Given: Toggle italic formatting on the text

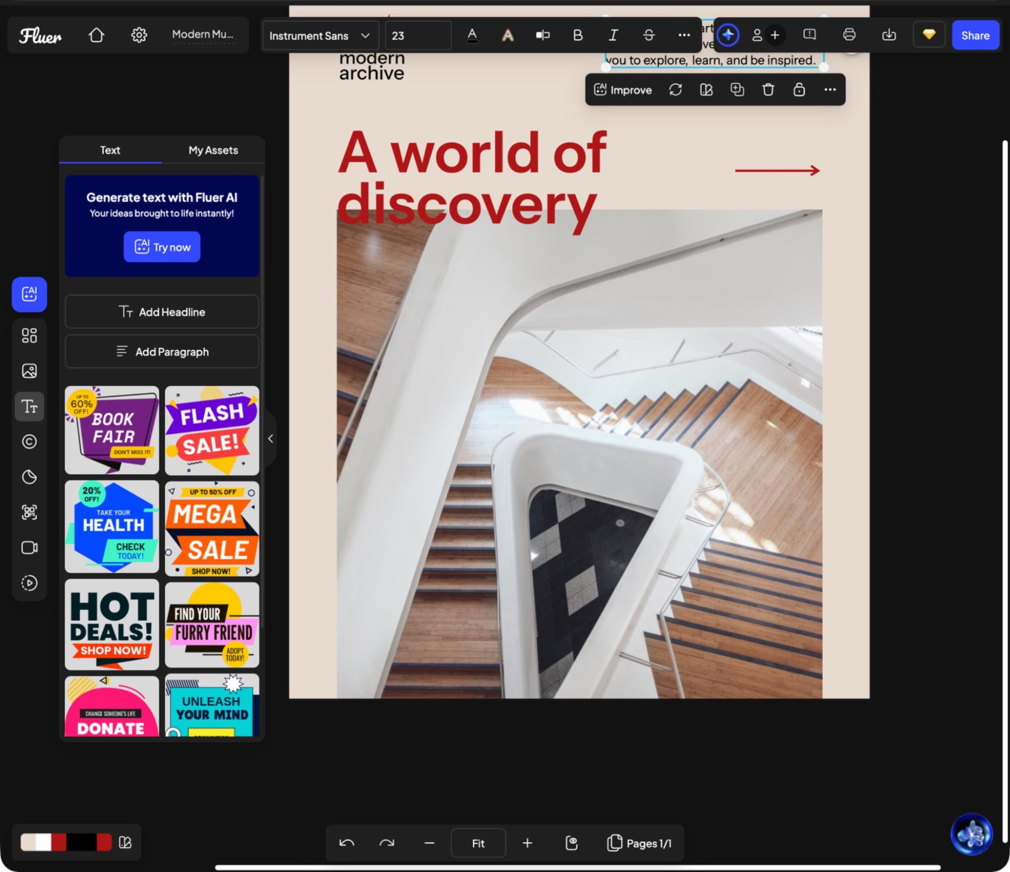Looking at the screenshot, I should [x=613, y=35].
